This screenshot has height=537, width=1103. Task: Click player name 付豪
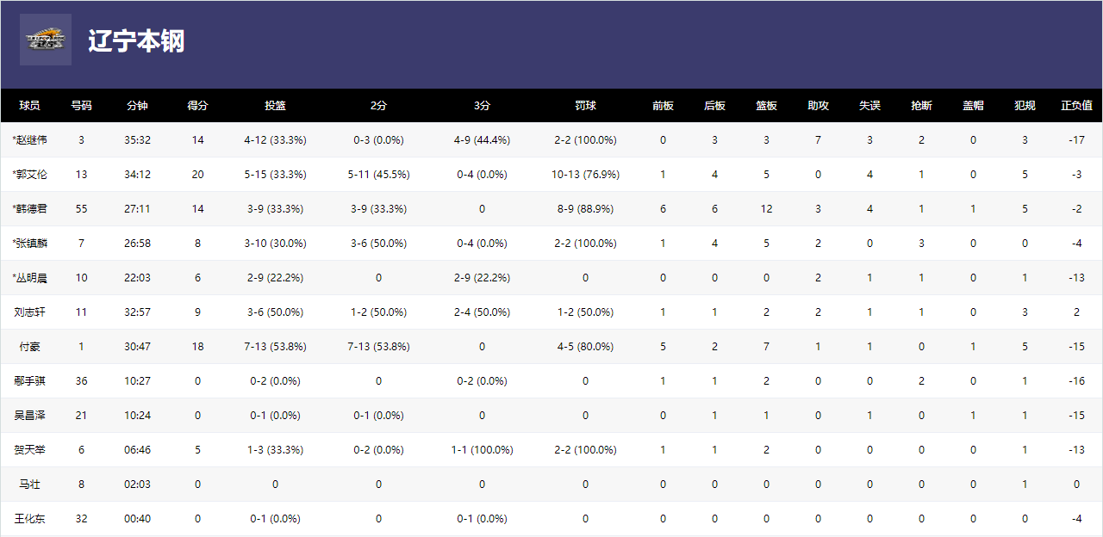30,347
